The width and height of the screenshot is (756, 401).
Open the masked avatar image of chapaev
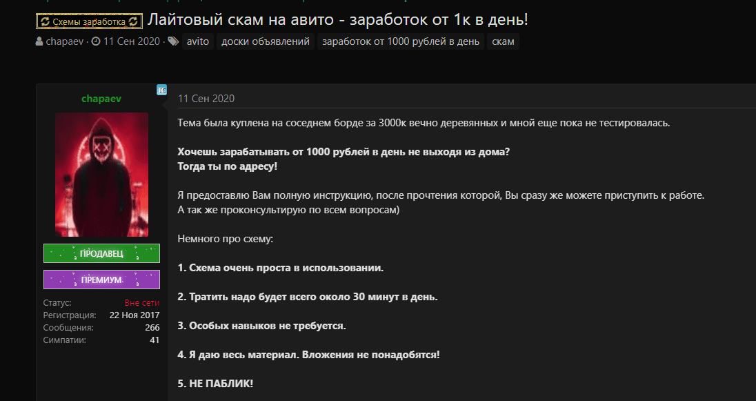101,175
